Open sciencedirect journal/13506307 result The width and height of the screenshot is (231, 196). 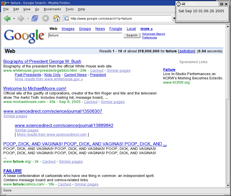pyautogui.click(x=53, y=111)
